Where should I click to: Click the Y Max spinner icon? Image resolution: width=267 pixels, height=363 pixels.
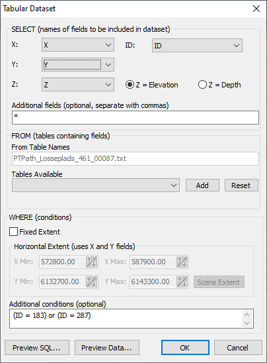click(x=182, y=282)
